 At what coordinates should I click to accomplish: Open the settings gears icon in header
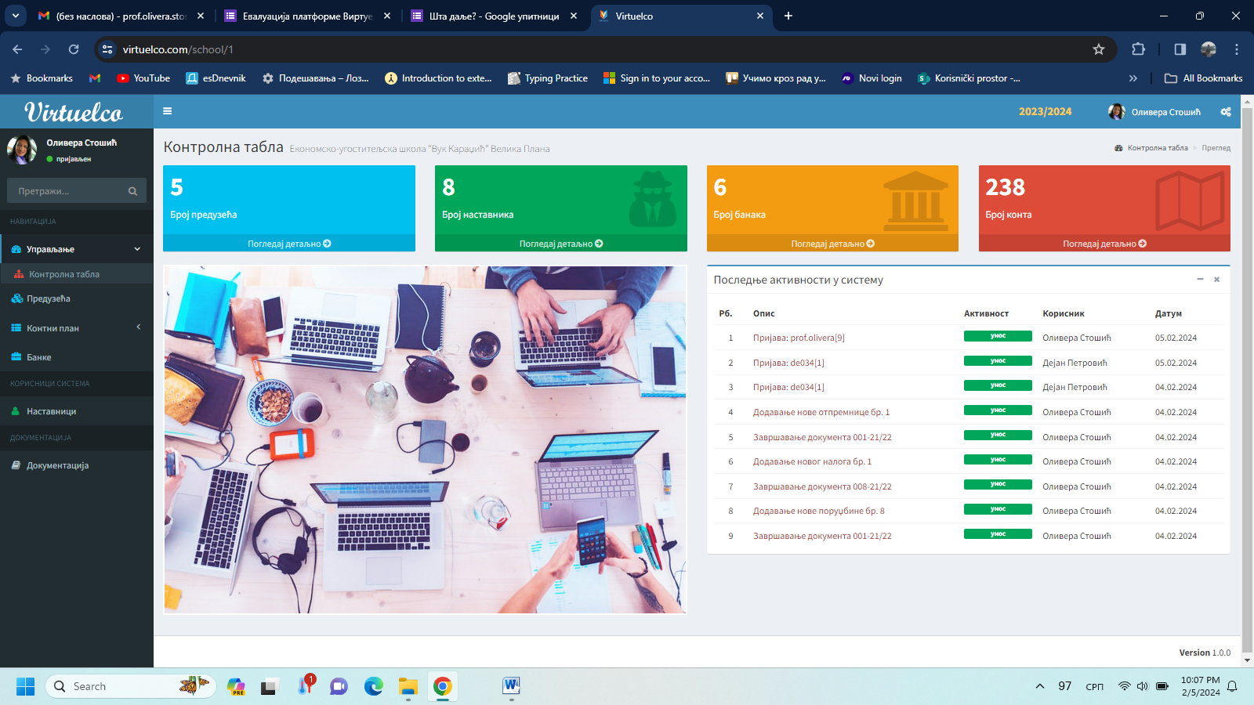pyautogui.click(x=1226, y=112)
